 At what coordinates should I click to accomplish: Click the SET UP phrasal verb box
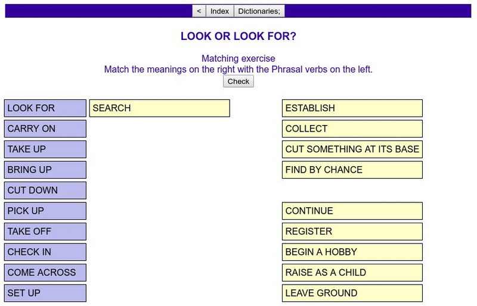[x=45, y=293]
